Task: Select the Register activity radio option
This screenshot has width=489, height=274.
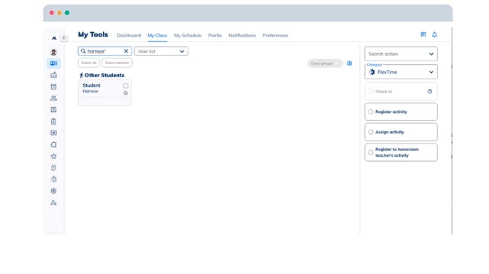Action: 371,111
